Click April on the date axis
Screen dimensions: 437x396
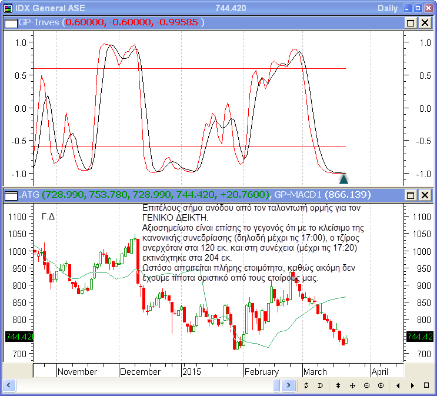[x=379, y=372]
